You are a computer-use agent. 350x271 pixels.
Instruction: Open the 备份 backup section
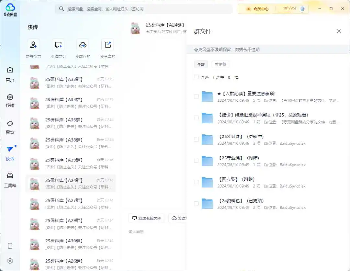click(10, 127)
